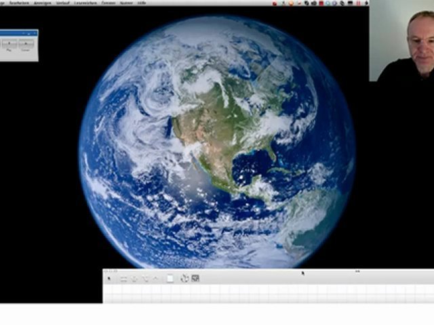The width and height of the screenshot is (434, 325).
Task: Click the orange round icon in menu bar
Action: point(290,3)
